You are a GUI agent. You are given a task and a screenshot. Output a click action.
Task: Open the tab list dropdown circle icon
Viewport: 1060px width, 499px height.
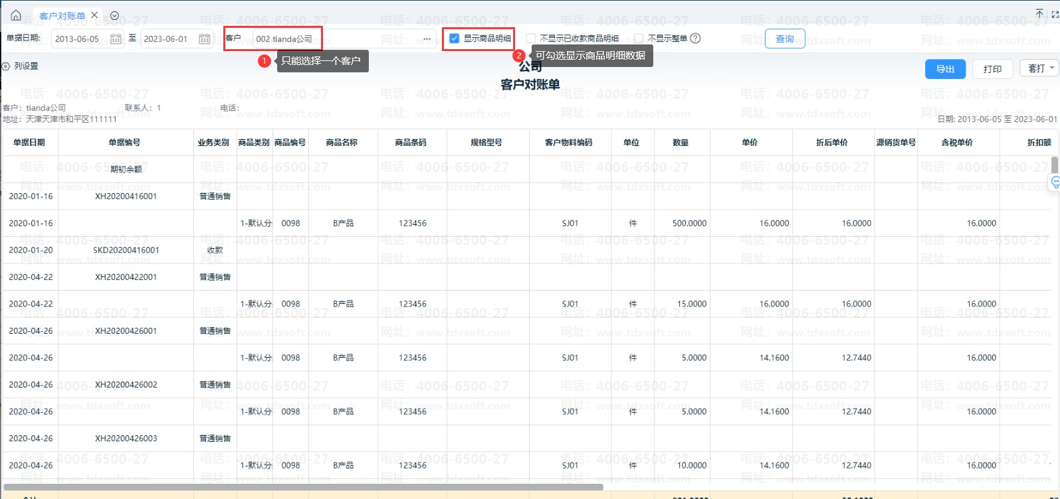tap(114, 16)
